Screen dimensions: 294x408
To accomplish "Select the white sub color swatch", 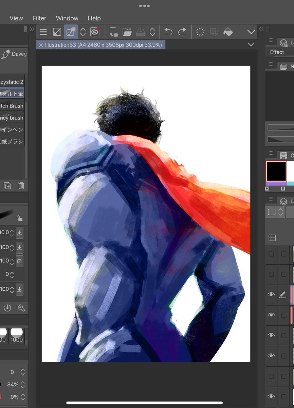I will point(290,171).
